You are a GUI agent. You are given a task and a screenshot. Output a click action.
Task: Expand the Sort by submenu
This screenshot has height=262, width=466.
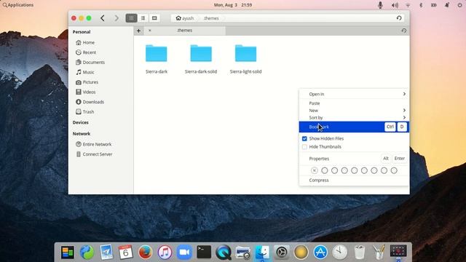pyautogui.click(x=354, y=118)
